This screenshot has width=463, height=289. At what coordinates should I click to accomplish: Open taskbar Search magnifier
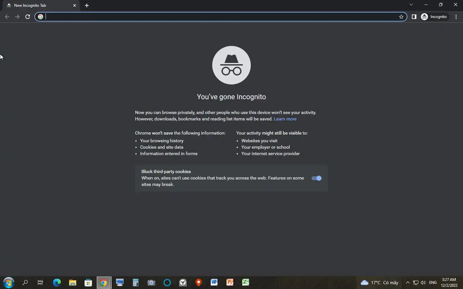[25, 283]
